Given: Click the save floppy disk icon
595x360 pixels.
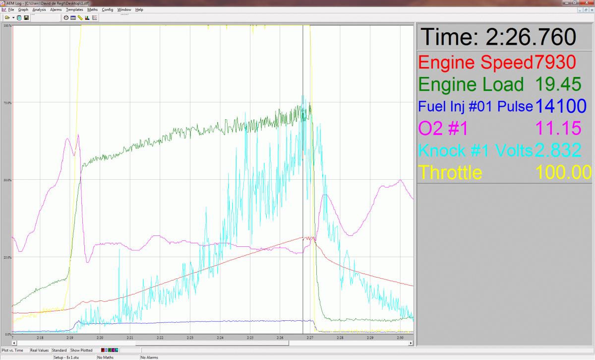Looking at the screenshot, I should (x=26, y=18).
